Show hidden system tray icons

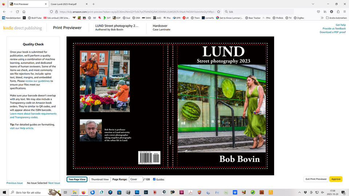[299, 192]
